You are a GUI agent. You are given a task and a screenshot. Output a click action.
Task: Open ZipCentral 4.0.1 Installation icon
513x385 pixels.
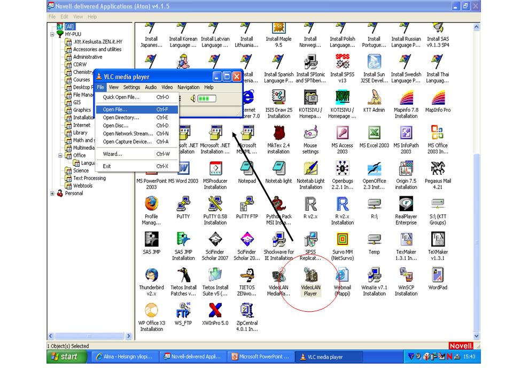[247, 310]
